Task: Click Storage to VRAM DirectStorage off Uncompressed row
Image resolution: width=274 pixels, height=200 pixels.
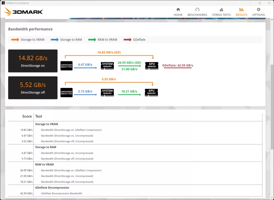Action: 135,141
